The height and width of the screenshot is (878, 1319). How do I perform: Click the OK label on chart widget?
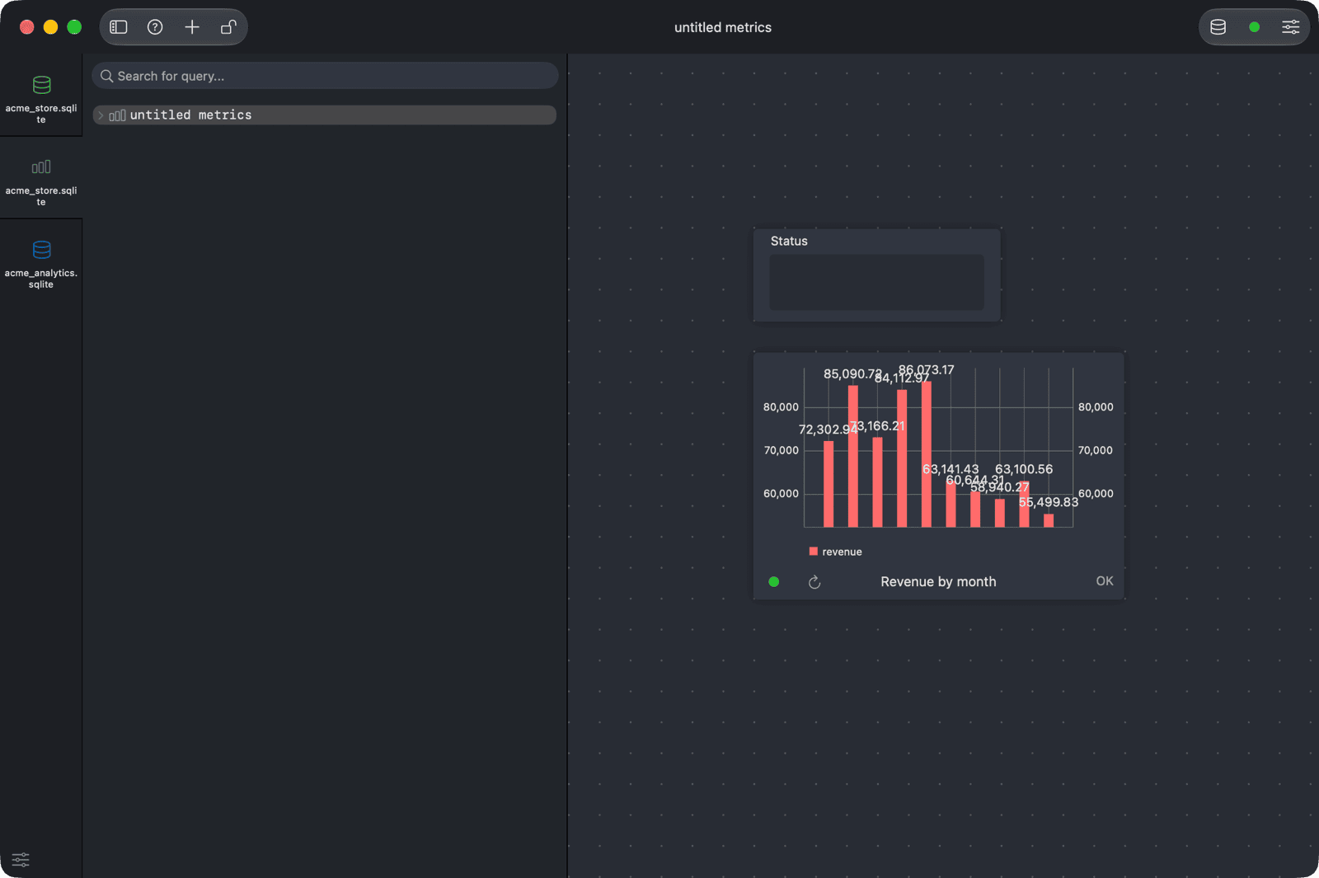[1105, 581]
